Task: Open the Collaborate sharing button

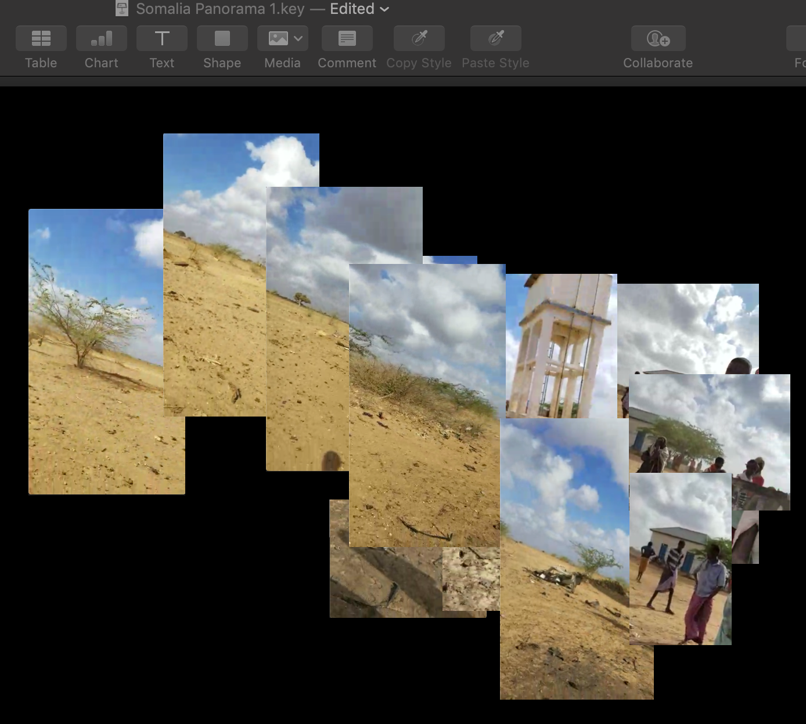Action: point(659,38)
